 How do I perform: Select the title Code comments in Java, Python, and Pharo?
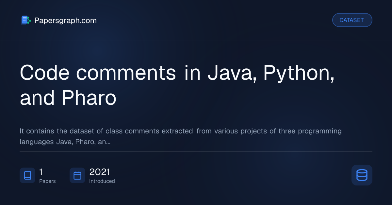[x=177, y=85]
